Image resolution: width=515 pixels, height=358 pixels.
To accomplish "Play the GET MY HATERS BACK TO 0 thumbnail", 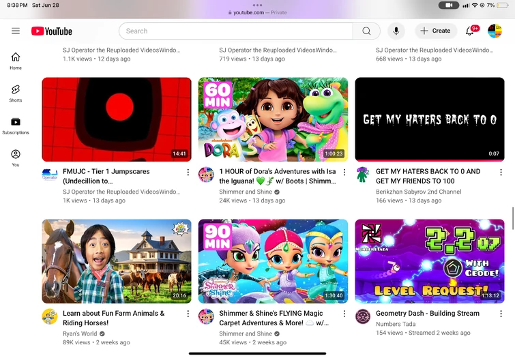I will click(430, 119).
